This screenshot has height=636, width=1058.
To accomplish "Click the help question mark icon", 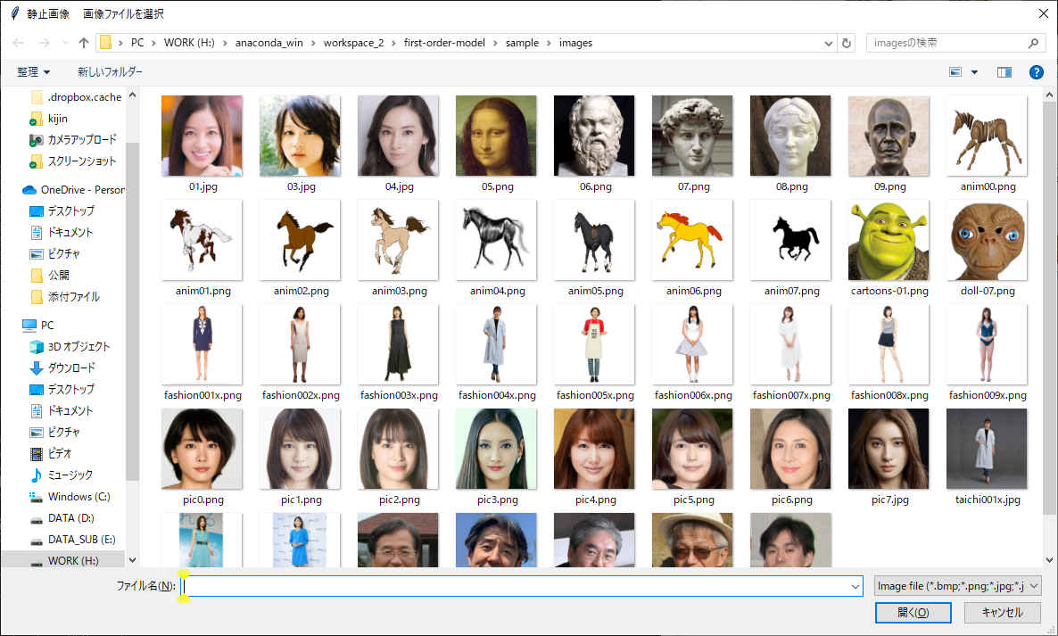I will [x=1037, y=72].
